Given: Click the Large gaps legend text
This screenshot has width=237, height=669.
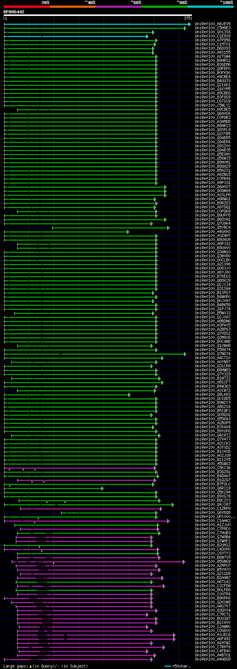Looking at the screenshot, I should 46,666.
